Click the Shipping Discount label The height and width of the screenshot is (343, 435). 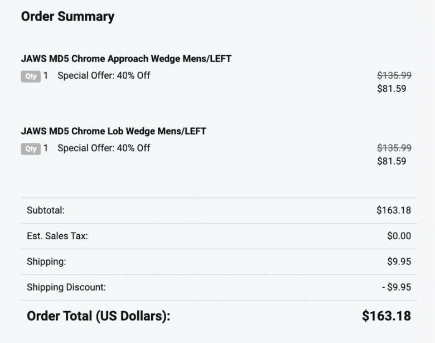point(66,287)
